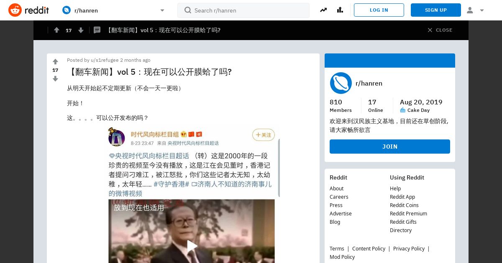Open the user account dropdown menu
This screenshot has width=502, height=263.
[475, 10]
